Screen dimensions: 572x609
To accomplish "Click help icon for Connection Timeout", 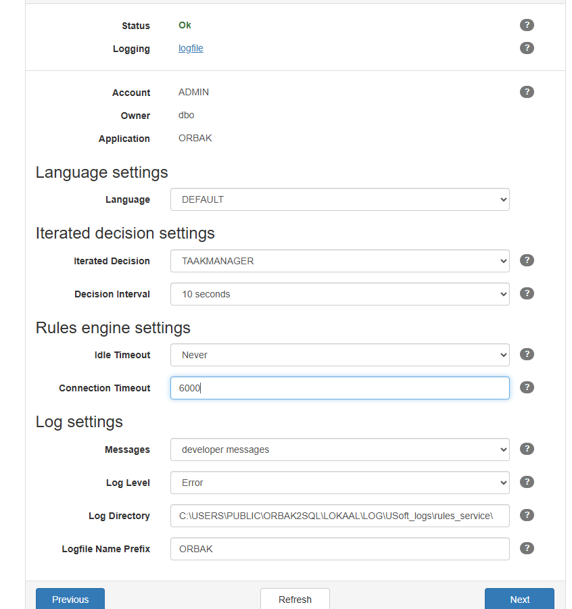I will point(527,387).
